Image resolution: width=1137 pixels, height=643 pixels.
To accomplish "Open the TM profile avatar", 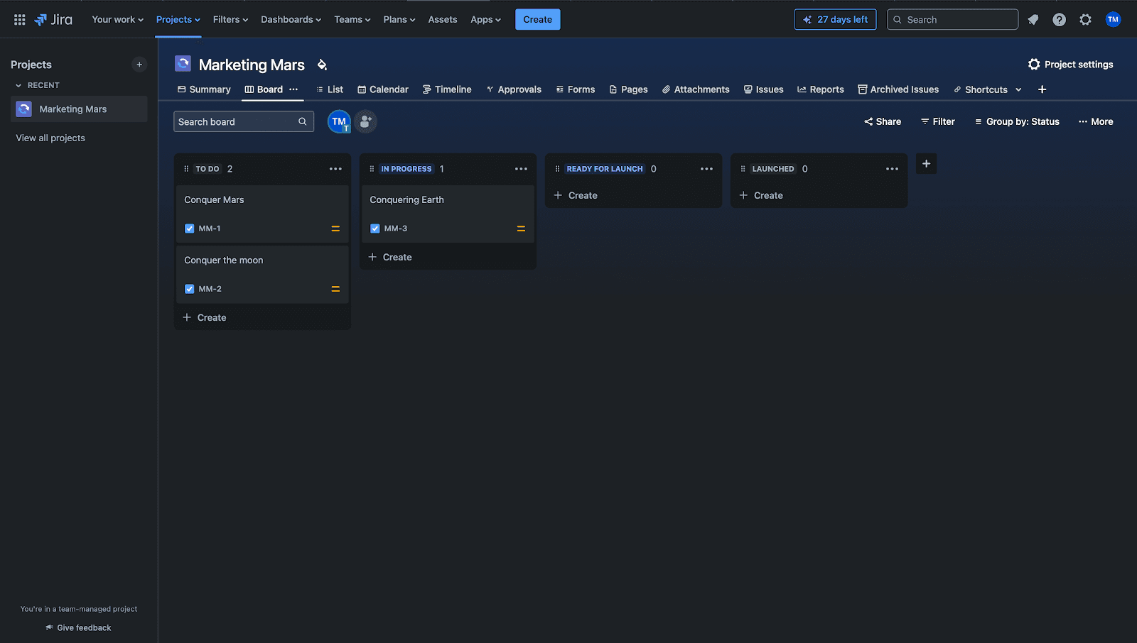I will (x=1113, y=19).
